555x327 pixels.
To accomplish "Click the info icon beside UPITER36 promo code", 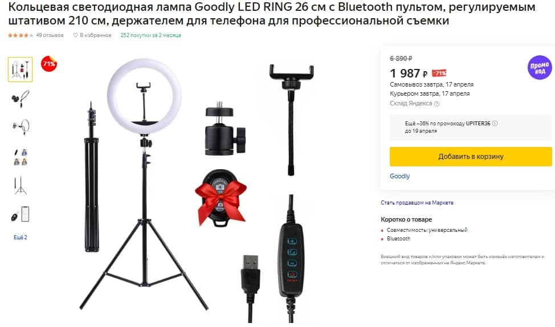I will point(495,124).
